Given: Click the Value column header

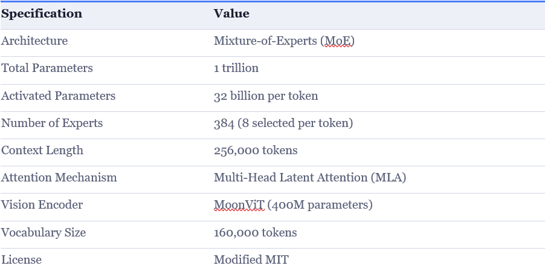Looking at the screenshot, I should pos(231,14).
